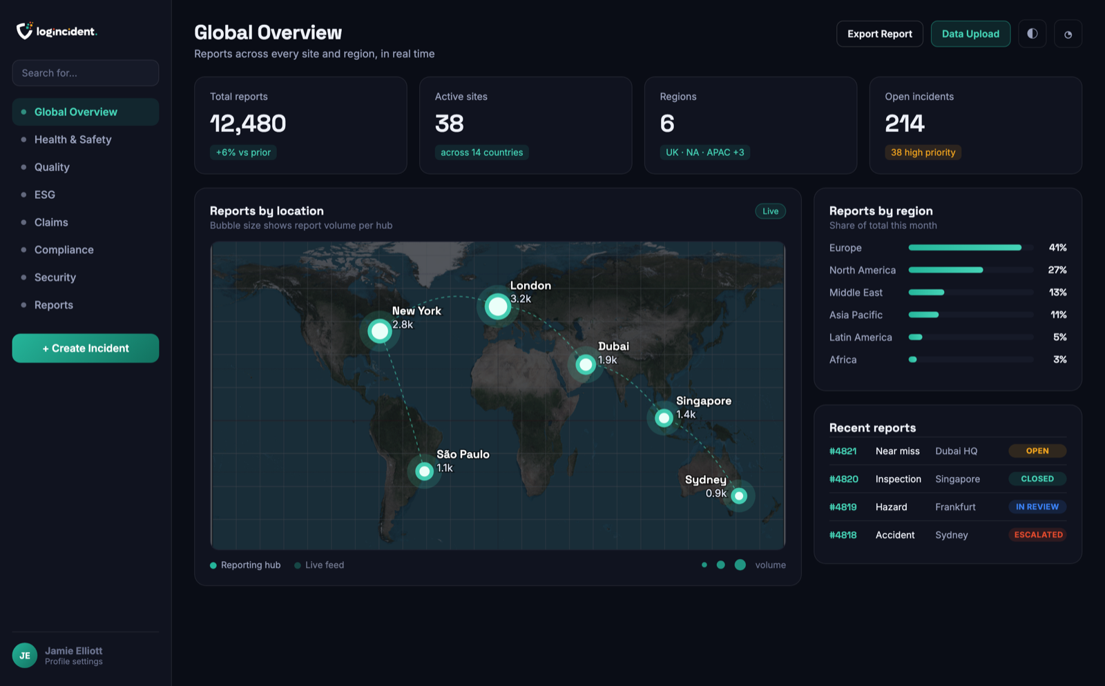1105x686 pixels.
Task: Select the São Paulo hub bubble
Action: [424, 471]
